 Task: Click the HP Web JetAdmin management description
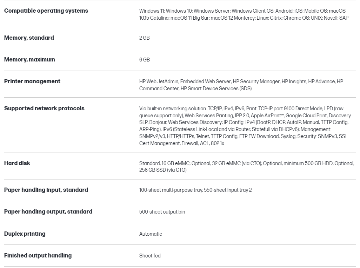pyautogui.click(x=241, y=85)
